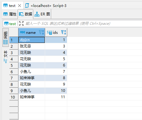This screenshot has height=120, width=142.
Task: Select ids cell with value 6
Action: coord(56,65)
